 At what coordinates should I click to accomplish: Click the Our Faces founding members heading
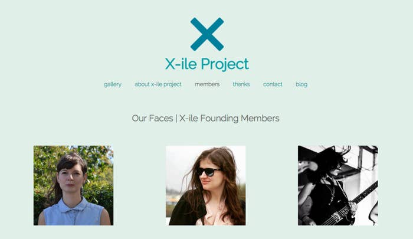[206, 118]
